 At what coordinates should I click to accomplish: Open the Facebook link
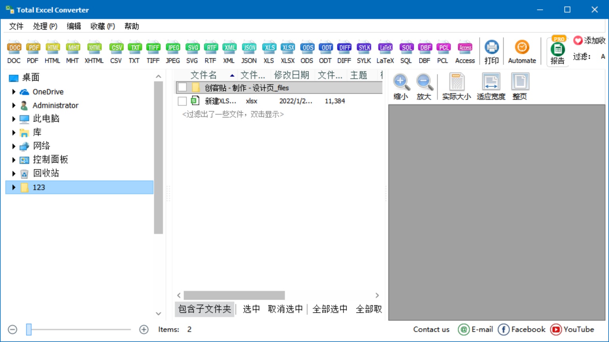522,329
